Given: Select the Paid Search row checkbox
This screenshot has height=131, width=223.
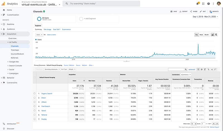Looking at the screenshot, I should [35, 106].
